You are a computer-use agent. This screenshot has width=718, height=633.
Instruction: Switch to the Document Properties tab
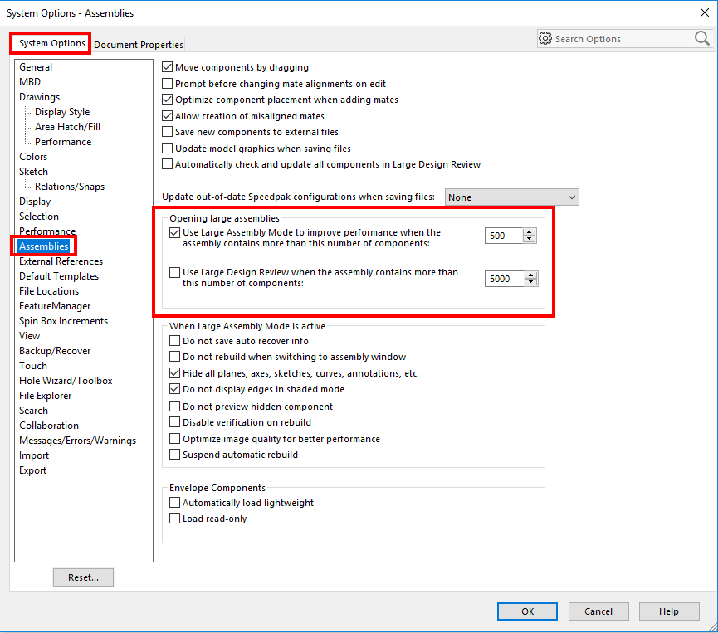[x=139, y=45]
